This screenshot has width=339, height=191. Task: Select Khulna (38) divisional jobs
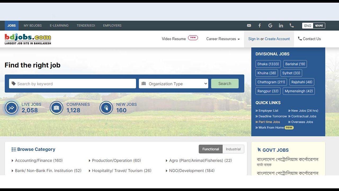point(267,73)
